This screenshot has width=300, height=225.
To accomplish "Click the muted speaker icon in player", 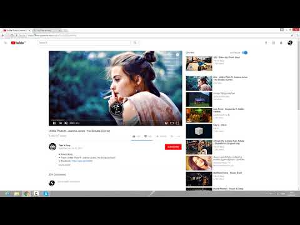I will tap(66, 123).
